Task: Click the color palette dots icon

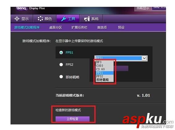Action: point(40,19)
